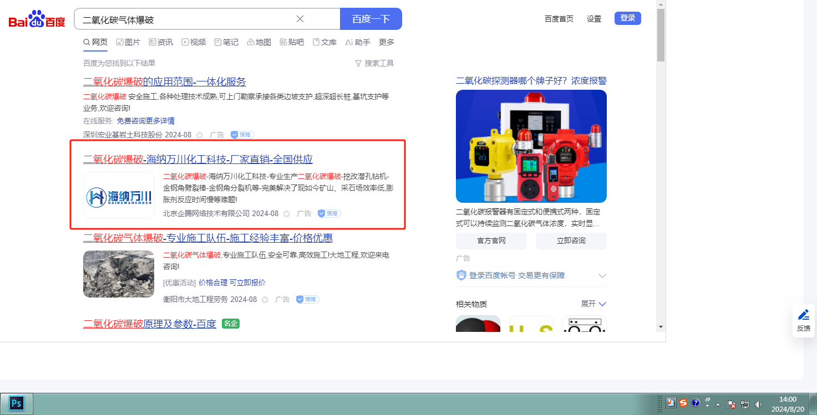Open the blue help question-mark tray icon
This screenshot has height=415, width=817.
click(x=696, y=403)
